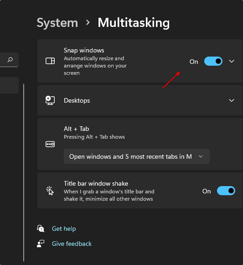
Task: Click the Snap windows description text
Action: coord(95,66)
